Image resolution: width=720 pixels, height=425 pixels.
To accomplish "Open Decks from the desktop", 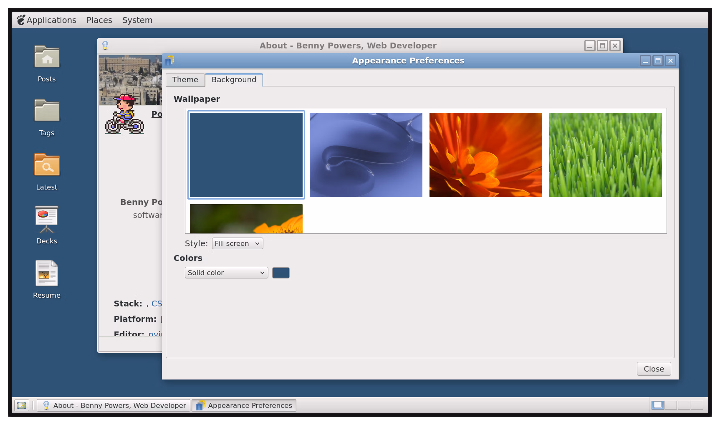I will 46,219.
